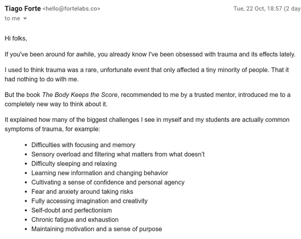Click bullet "Chronic fatigue and exhaustion"
301x239 pixels.
75,220
